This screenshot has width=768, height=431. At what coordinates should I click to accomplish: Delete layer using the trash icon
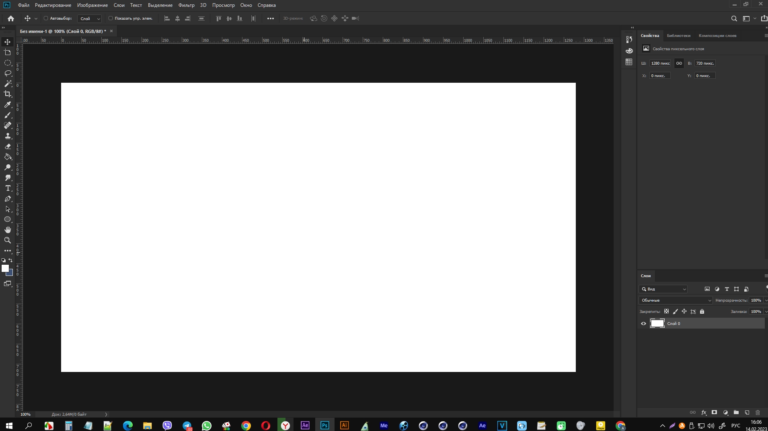click(x=758, y=413)
